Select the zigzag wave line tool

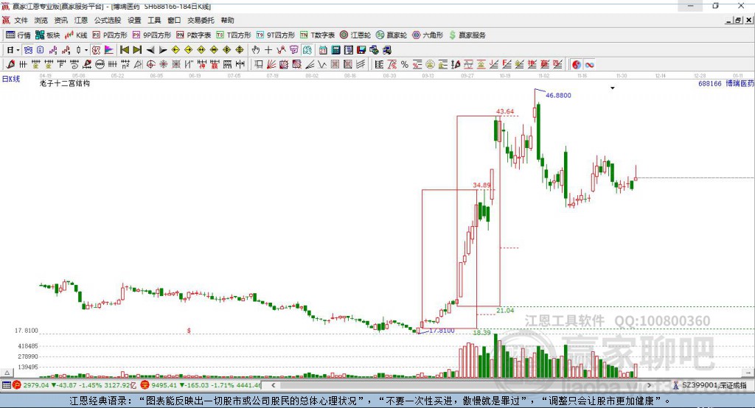tap(322, 65)
